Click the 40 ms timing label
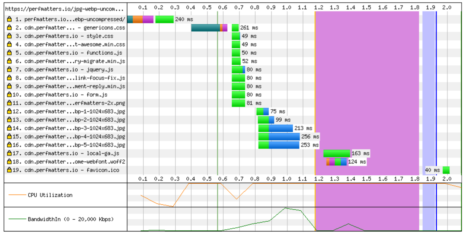Viewport: 464px width, 234px height. pyautogui.click(x=432, y=170)
